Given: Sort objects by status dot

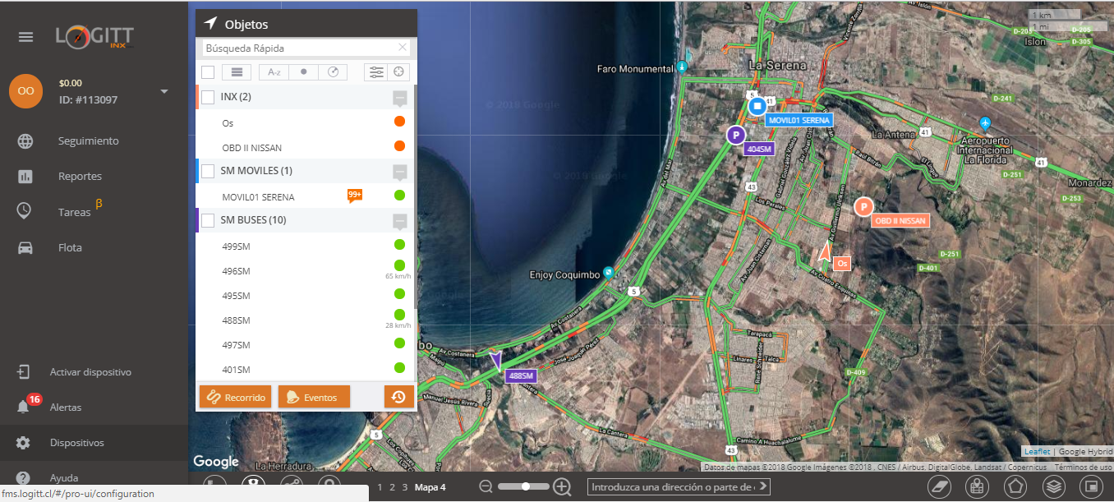Looking at the screenshot, I should click(303, 72).
